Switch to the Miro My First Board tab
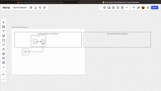161x91 pixels. click(x=121, y=2)
